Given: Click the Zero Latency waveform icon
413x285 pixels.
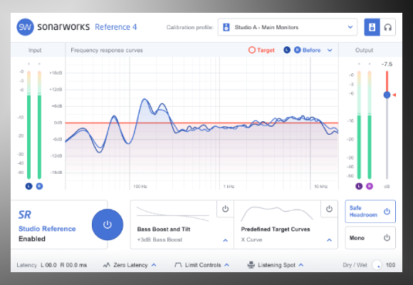Looking at the screenshot, I should click(x=106, y=265).
